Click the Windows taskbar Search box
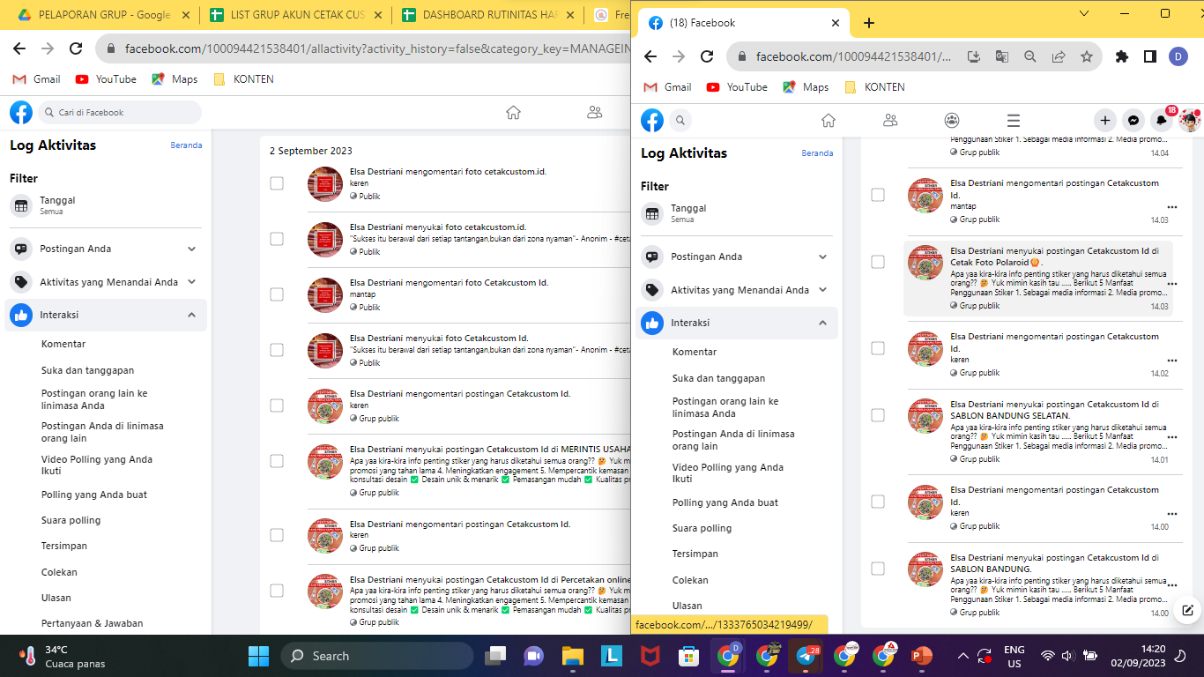The height and width of the screenshot is (677, 1204). tap(377, 656)
